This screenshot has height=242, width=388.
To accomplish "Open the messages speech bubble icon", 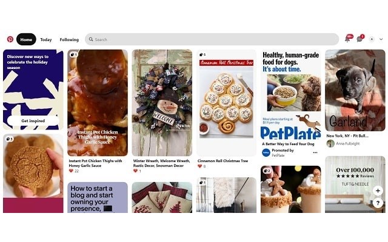I will tap(360, 39).
